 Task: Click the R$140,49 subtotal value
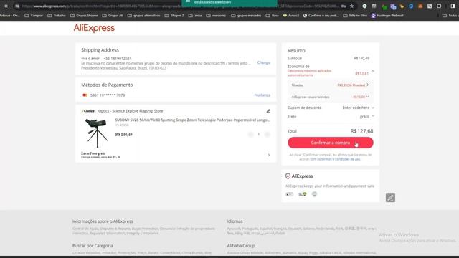361,59
